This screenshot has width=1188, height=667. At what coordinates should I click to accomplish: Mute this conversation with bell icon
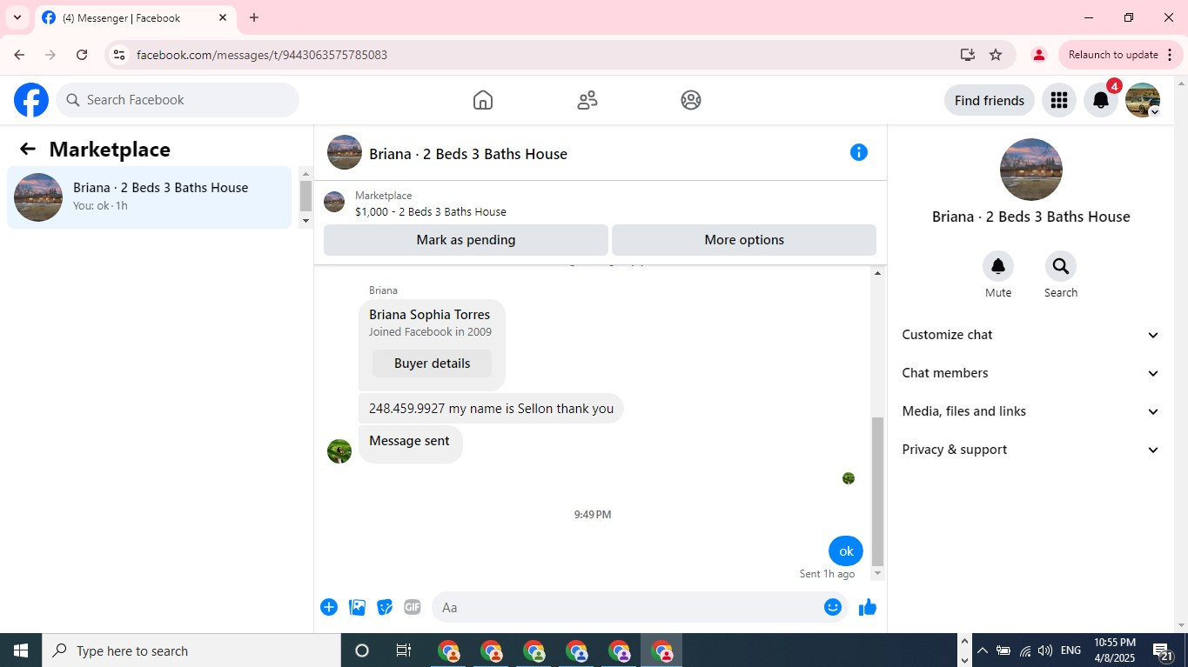pos(998,266)
